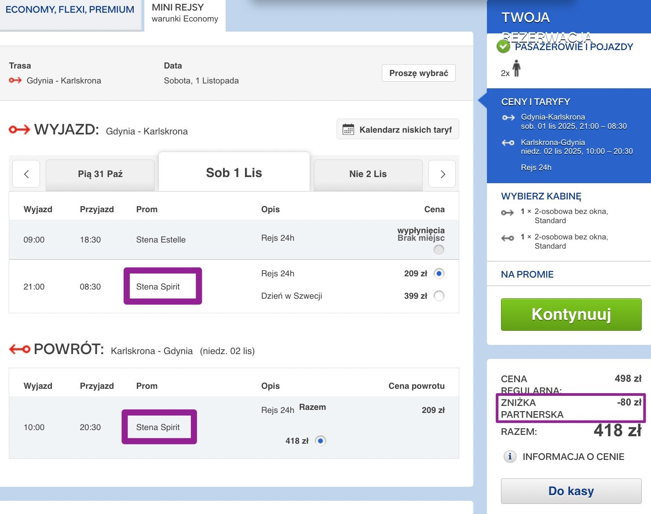Open the Na promie section
Screen dimensions: 651x514
[527, 275]
